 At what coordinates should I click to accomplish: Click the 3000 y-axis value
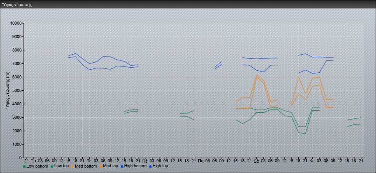[17, 117]
